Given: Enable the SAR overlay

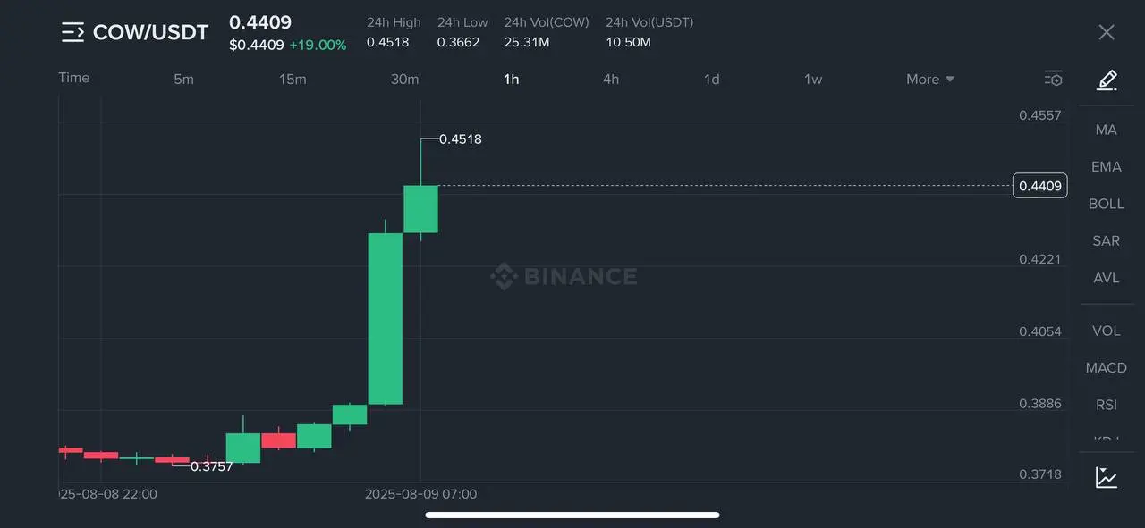Looking at the screenshot, I should click(1107, 241).
